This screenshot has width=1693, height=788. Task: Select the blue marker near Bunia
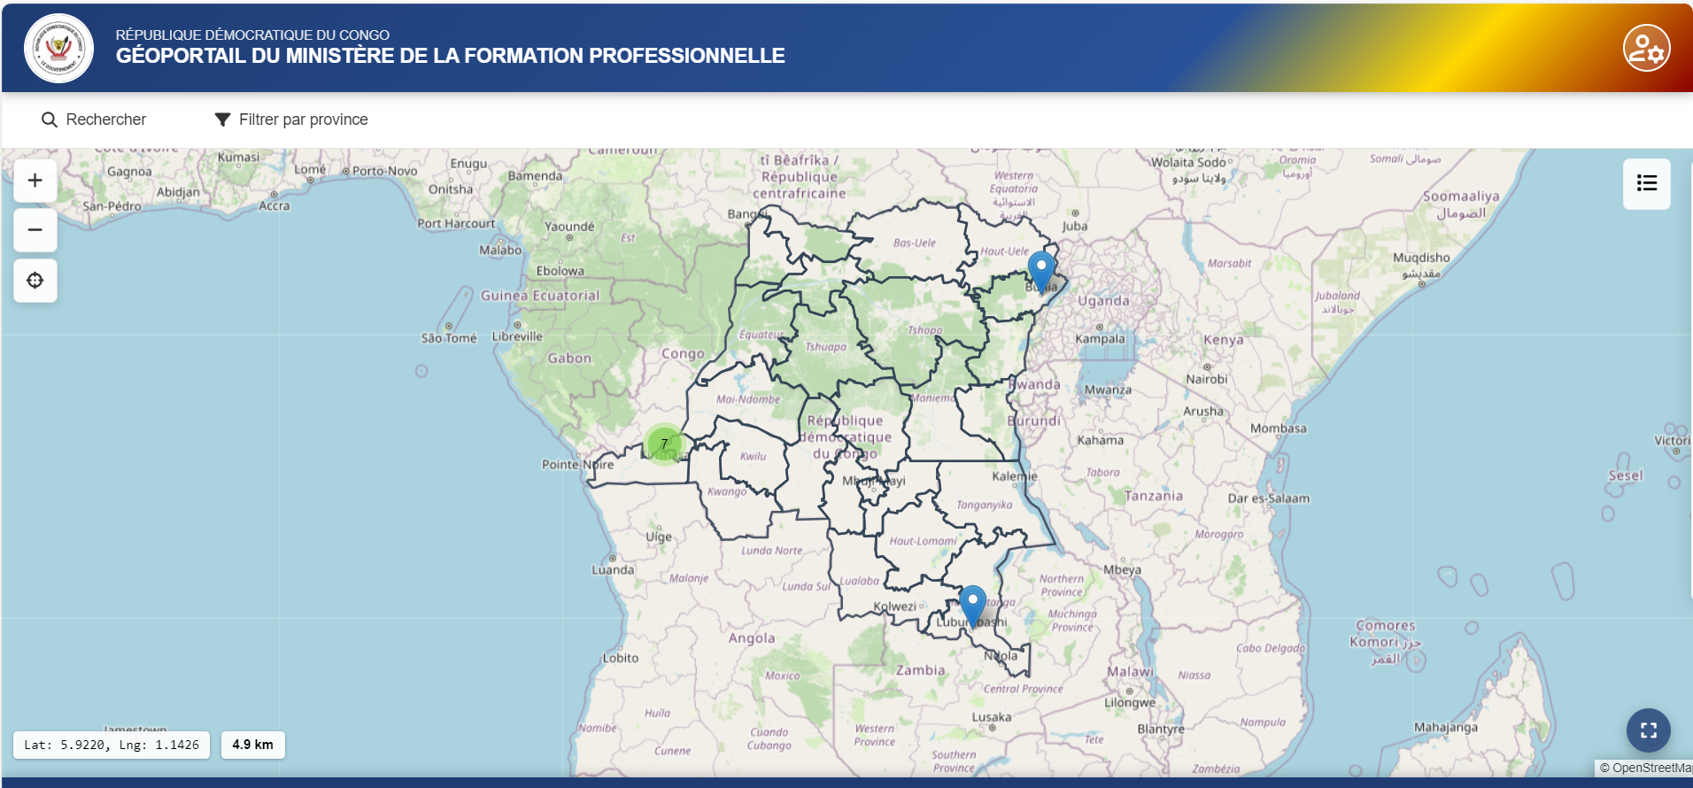(x=1041, y=268)
